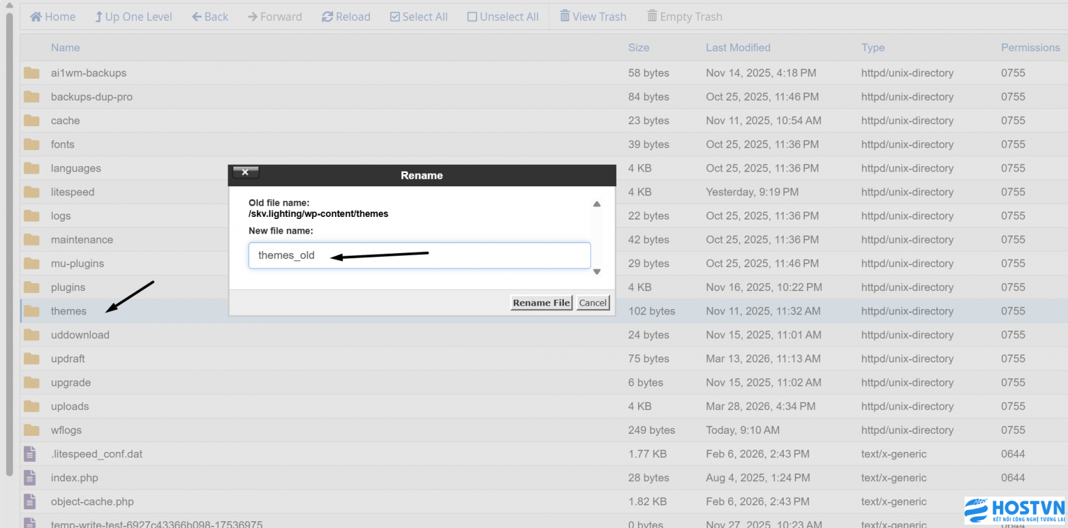Check Select All in toolbar
Viewport: 1068px width, 528px height.
tap(419, 17)
